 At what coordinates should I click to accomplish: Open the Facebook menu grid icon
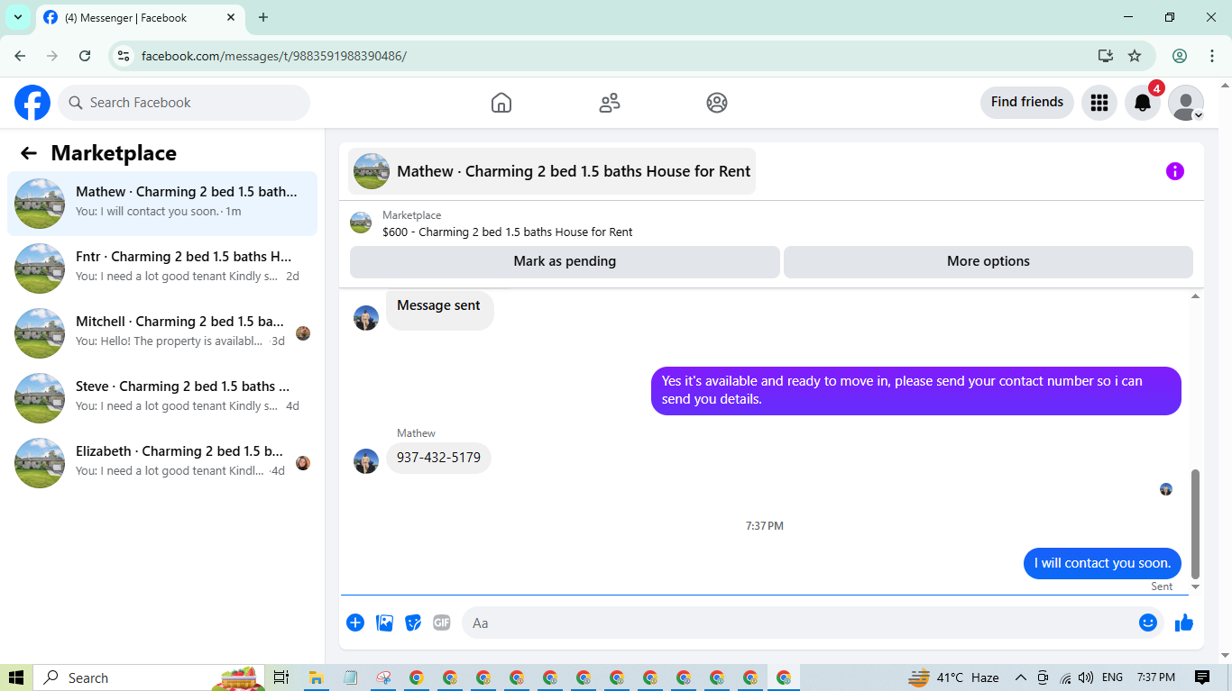[1099, 103]
